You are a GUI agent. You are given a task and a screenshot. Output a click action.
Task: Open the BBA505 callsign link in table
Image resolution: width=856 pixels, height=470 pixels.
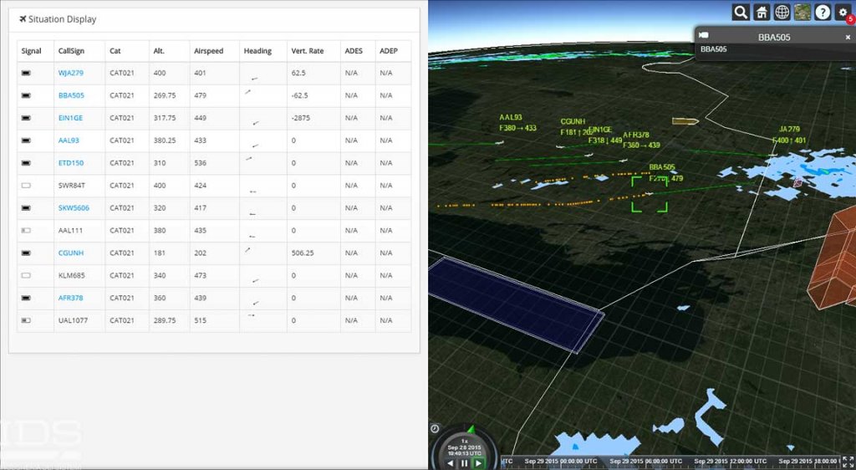click(72, 95)
